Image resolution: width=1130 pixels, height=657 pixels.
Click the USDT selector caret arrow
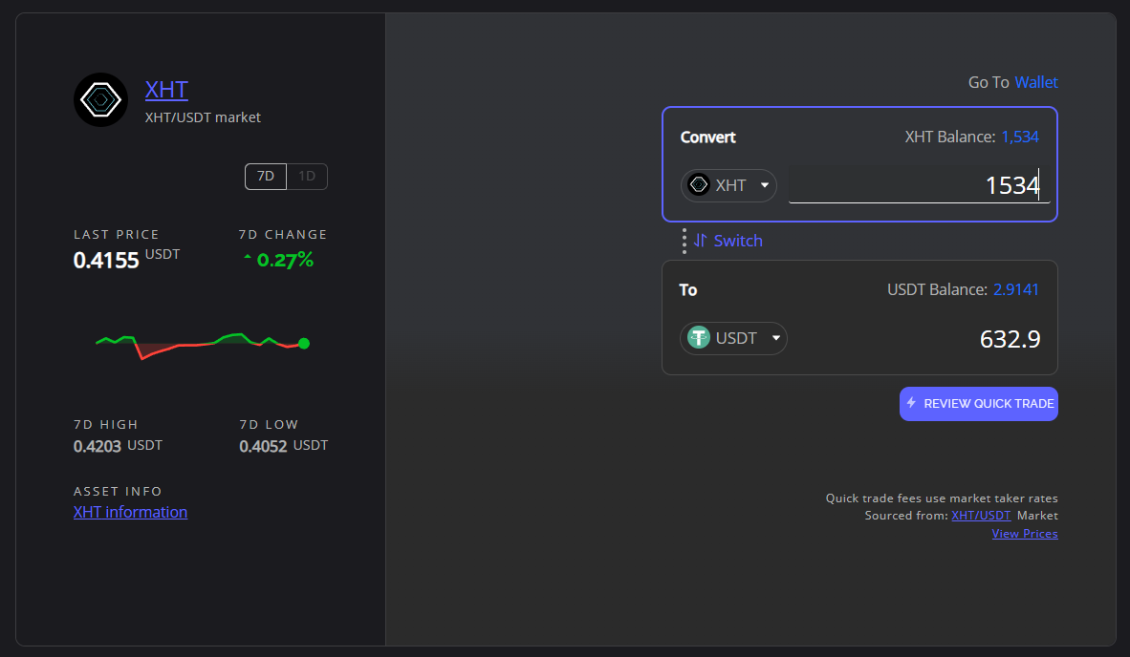[776, 338]
